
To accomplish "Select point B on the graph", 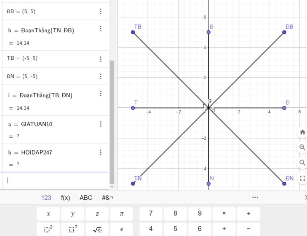I will tap(209, 32).
